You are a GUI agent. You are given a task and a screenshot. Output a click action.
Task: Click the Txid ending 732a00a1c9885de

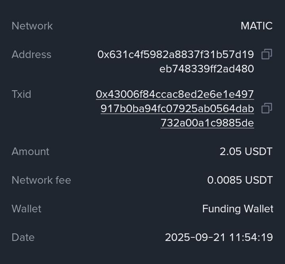(207, 123)
